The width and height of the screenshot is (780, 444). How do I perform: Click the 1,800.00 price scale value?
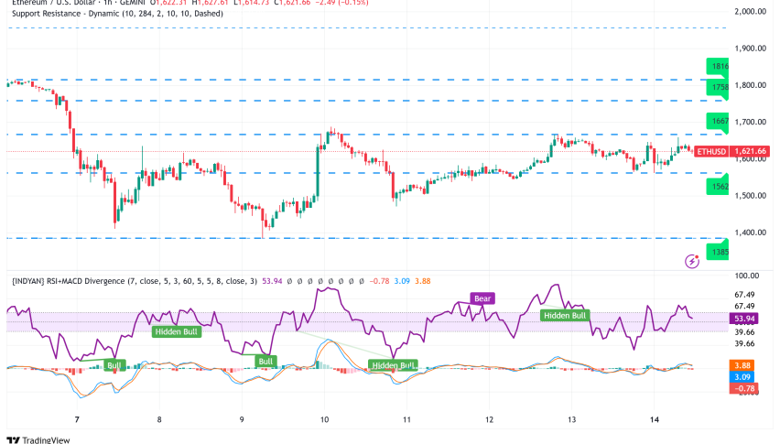[x=750, y=85]
